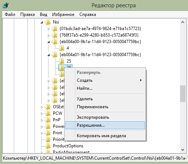The height and width of the screenshot is (164, 188).
Task: Click the registry path in status bar
Action: point(95,158)
